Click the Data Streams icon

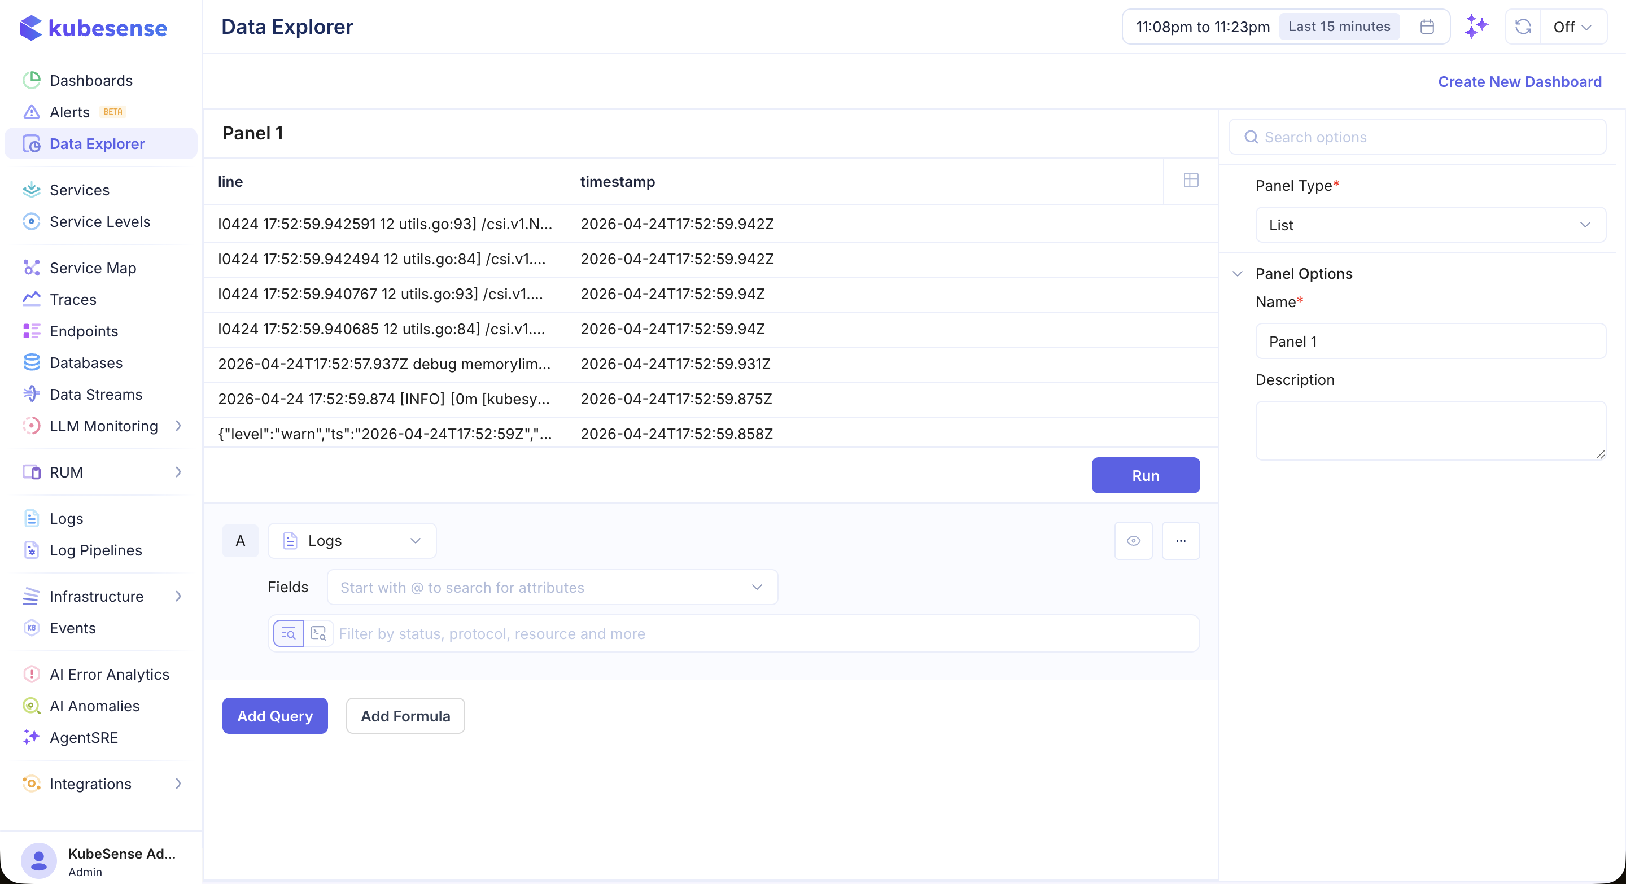coord(32,393)
